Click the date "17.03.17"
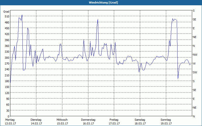This screenshot has height=126, width=202. [114, 123]
